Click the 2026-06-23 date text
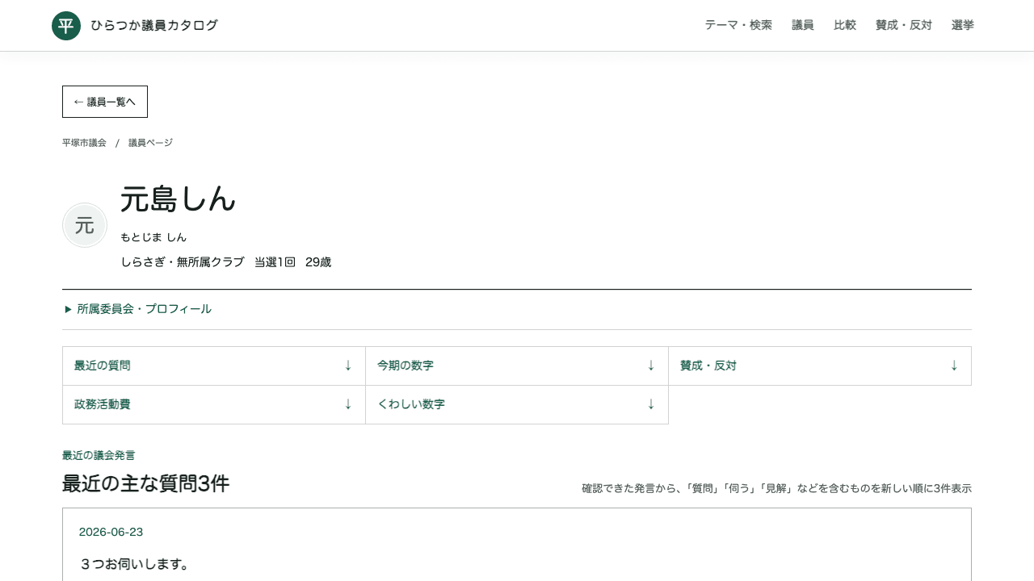 tap(111, 532)
